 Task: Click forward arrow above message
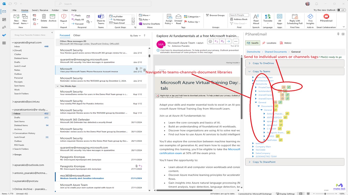(228, 41)
